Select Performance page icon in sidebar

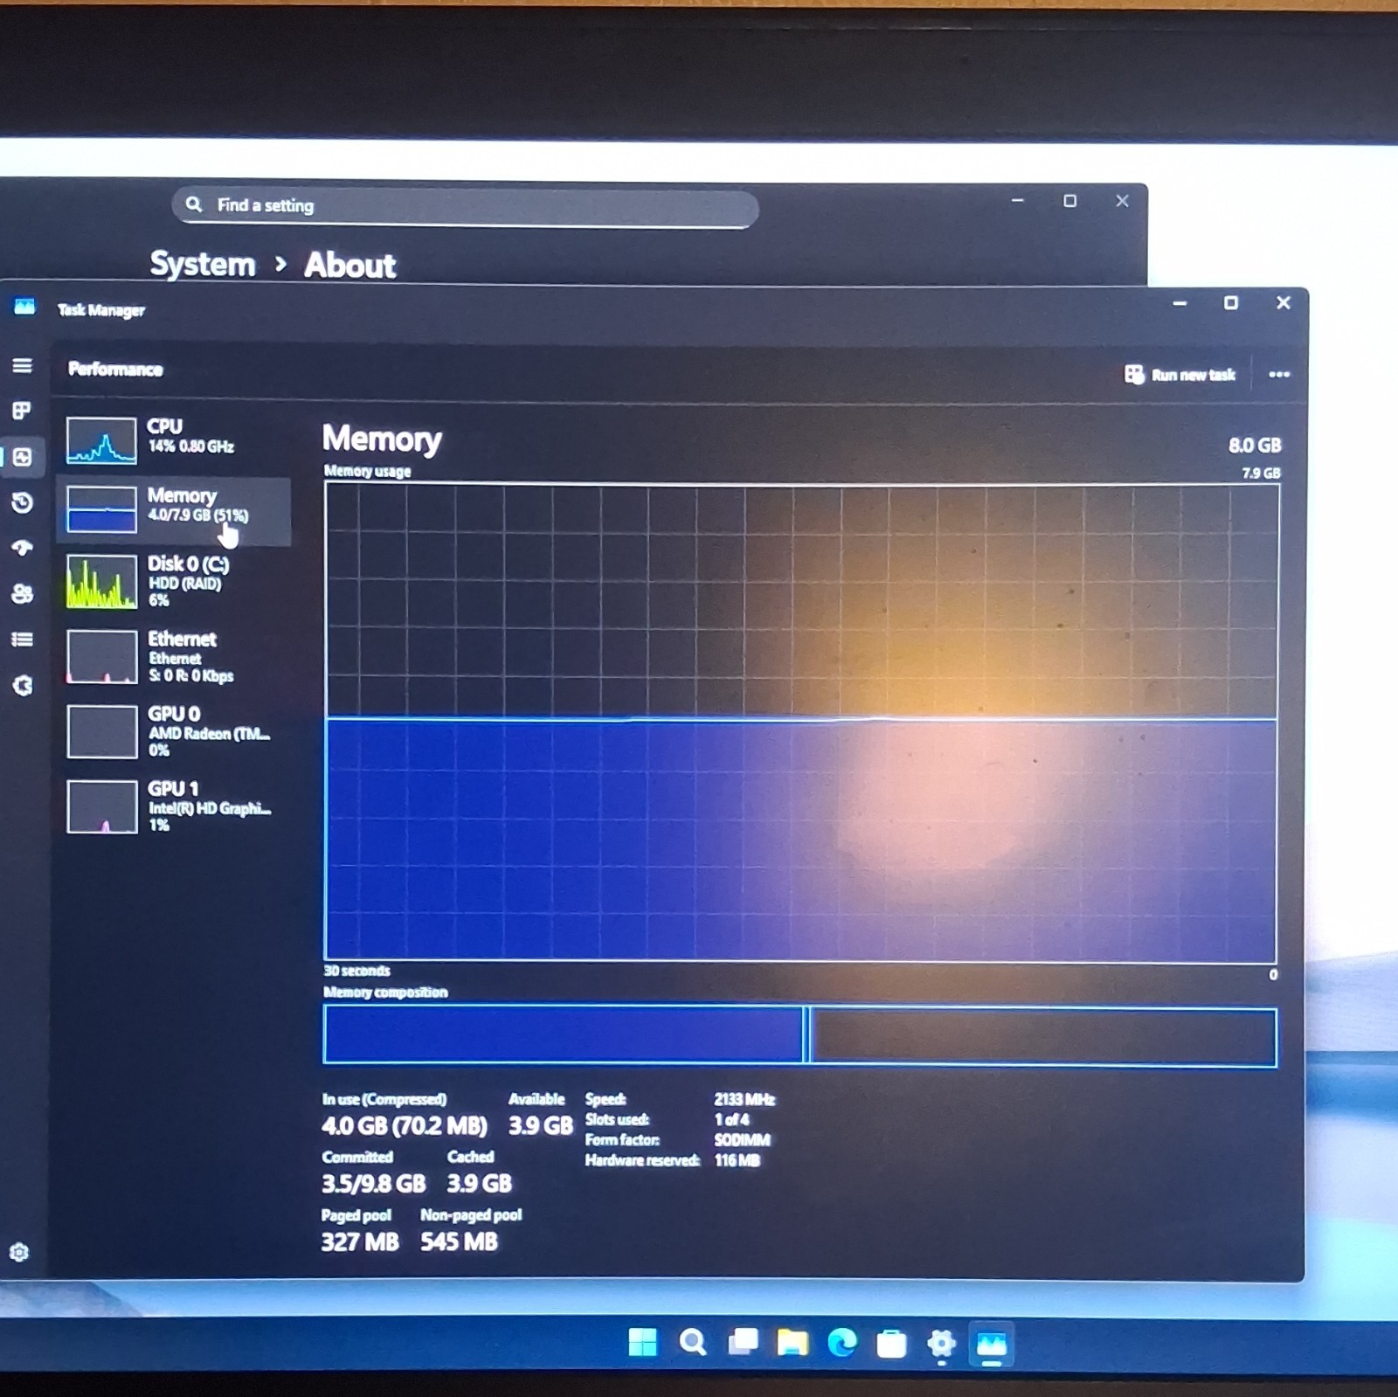coord(22,457)
